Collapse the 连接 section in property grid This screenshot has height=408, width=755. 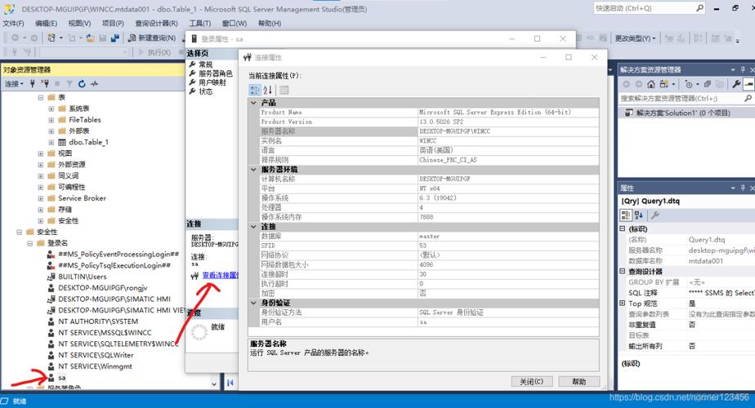tap(254, 227)
